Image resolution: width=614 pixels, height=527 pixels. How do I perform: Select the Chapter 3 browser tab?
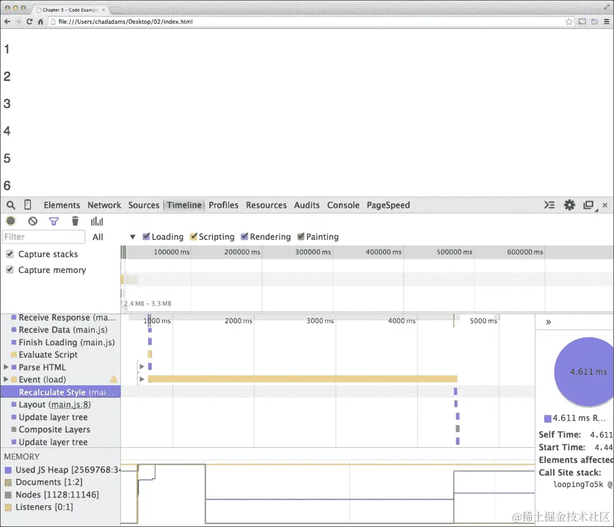[71, 9]
